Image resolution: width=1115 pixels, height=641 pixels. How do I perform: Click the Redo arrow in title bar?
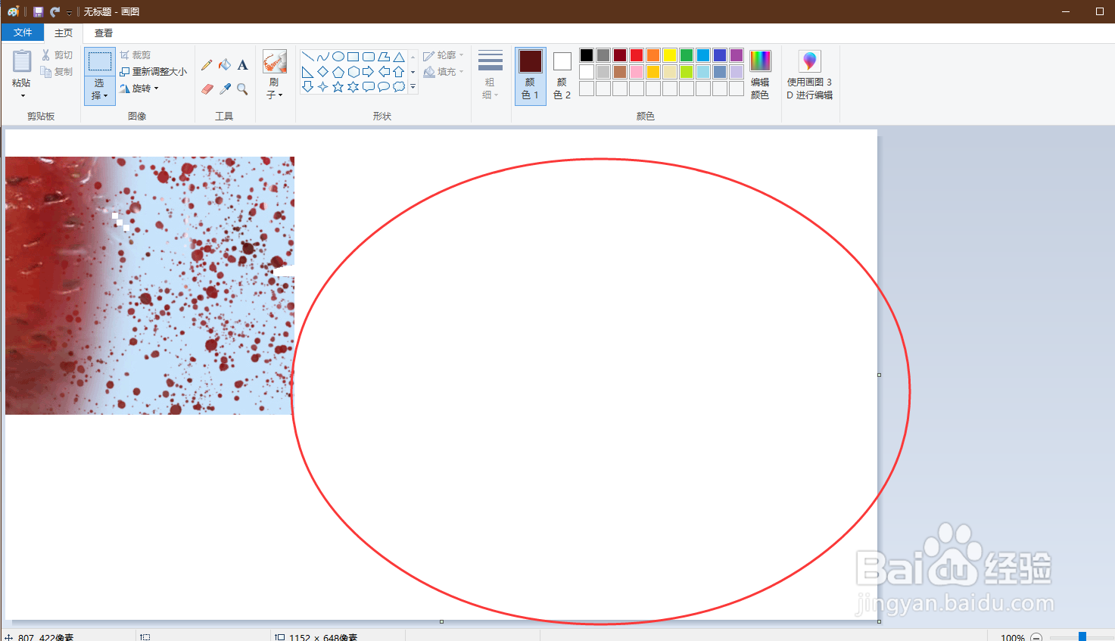click(55, 11)
